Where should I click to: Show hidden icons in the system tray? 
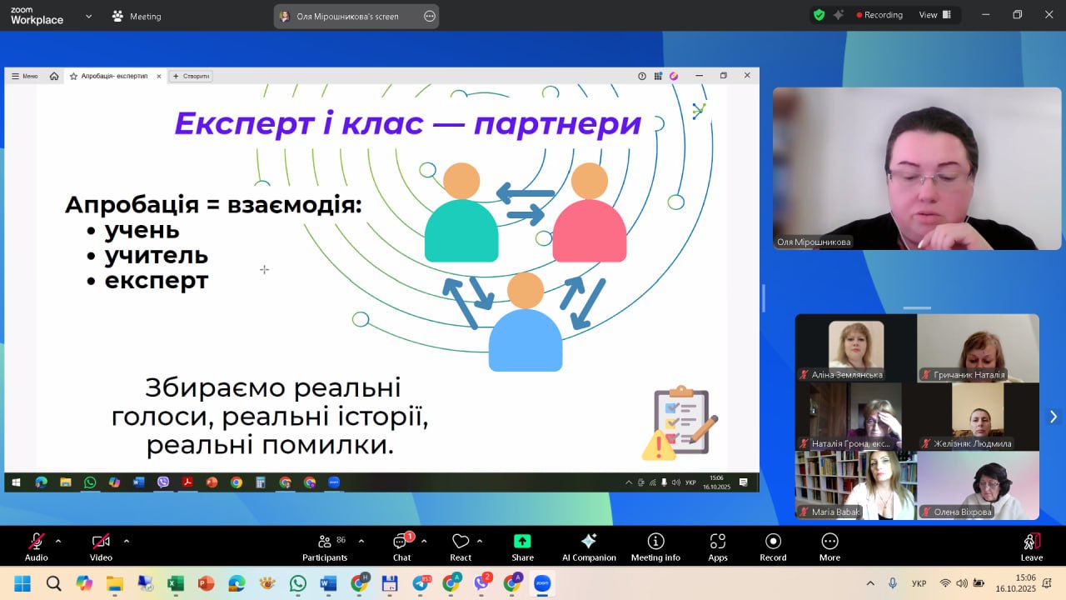(x=871, y=583)
